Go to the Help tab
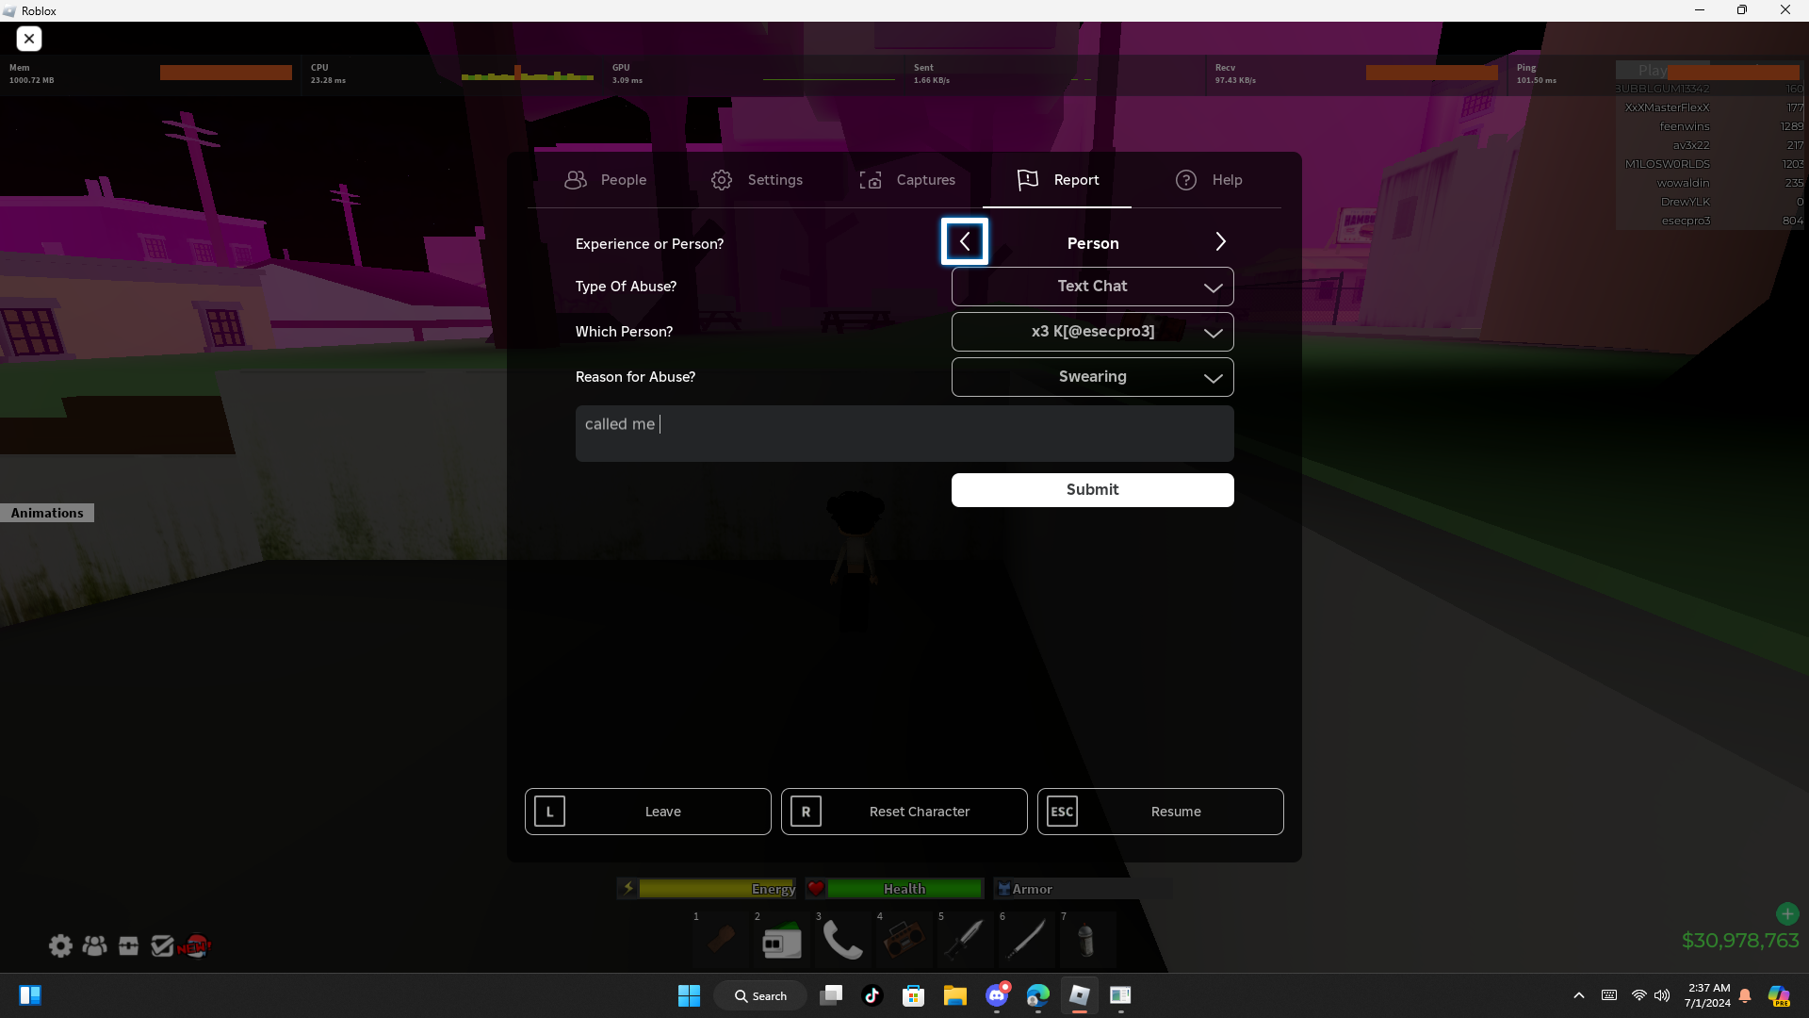 tap(1208, 180)
